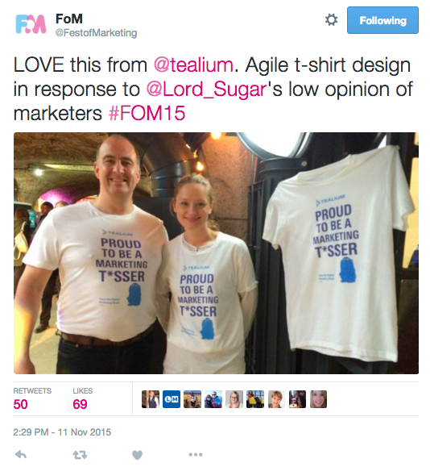Retweet this tweet using retweet icon
The image size is (430, 471).
tap(80, 455)
